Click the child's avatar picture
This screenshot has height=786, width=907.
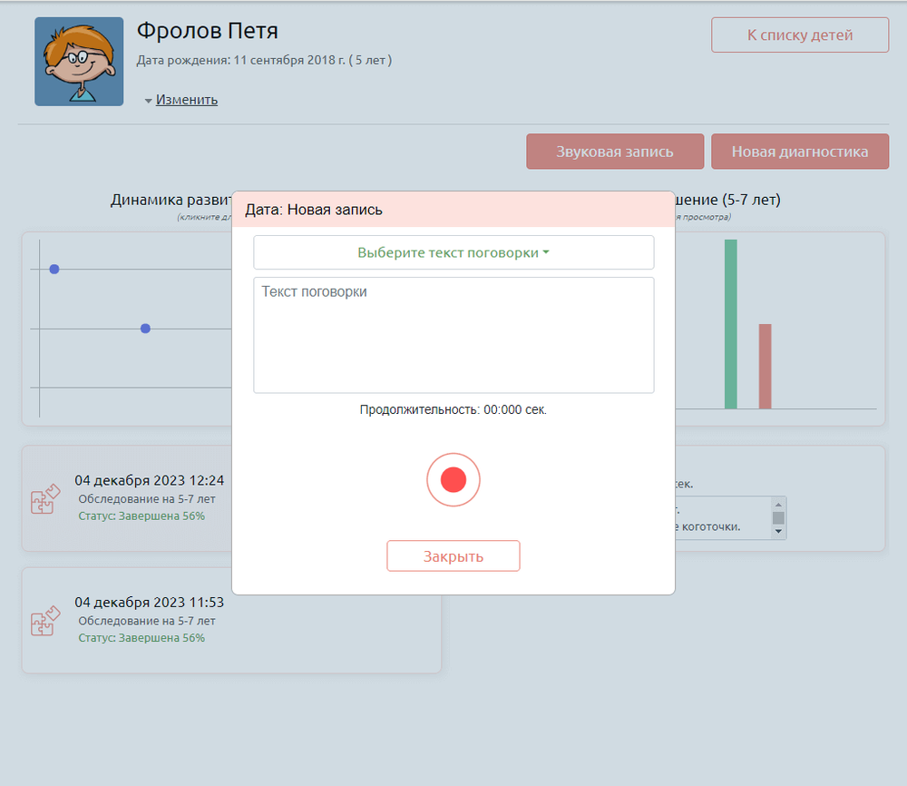click(79, 62)
